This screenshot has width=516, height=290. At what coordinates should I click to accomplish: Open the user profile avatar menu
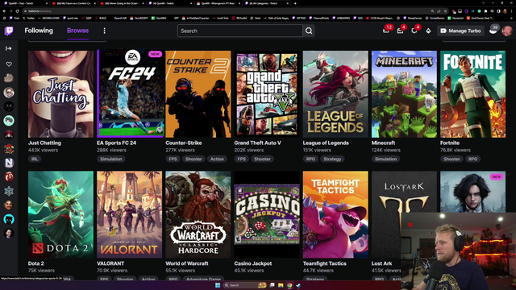pos(507,31)
